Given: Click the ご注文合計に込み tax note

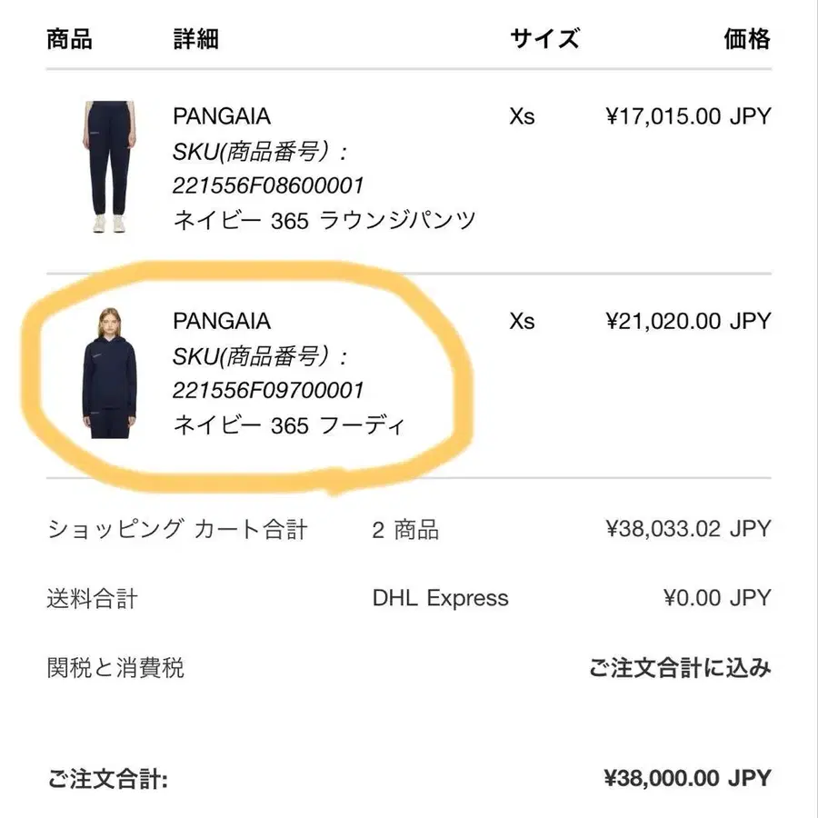Looking at the screenshot, I should [680, 669].
